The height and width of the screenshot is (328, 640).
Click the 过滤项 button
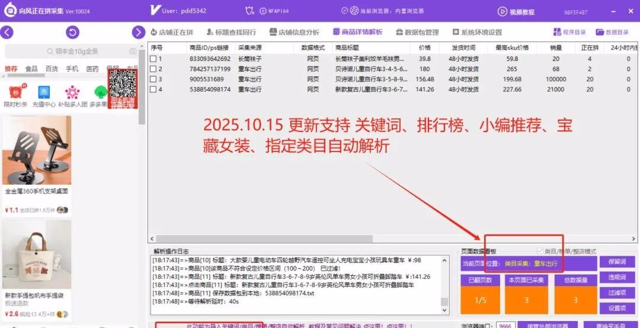617,293
